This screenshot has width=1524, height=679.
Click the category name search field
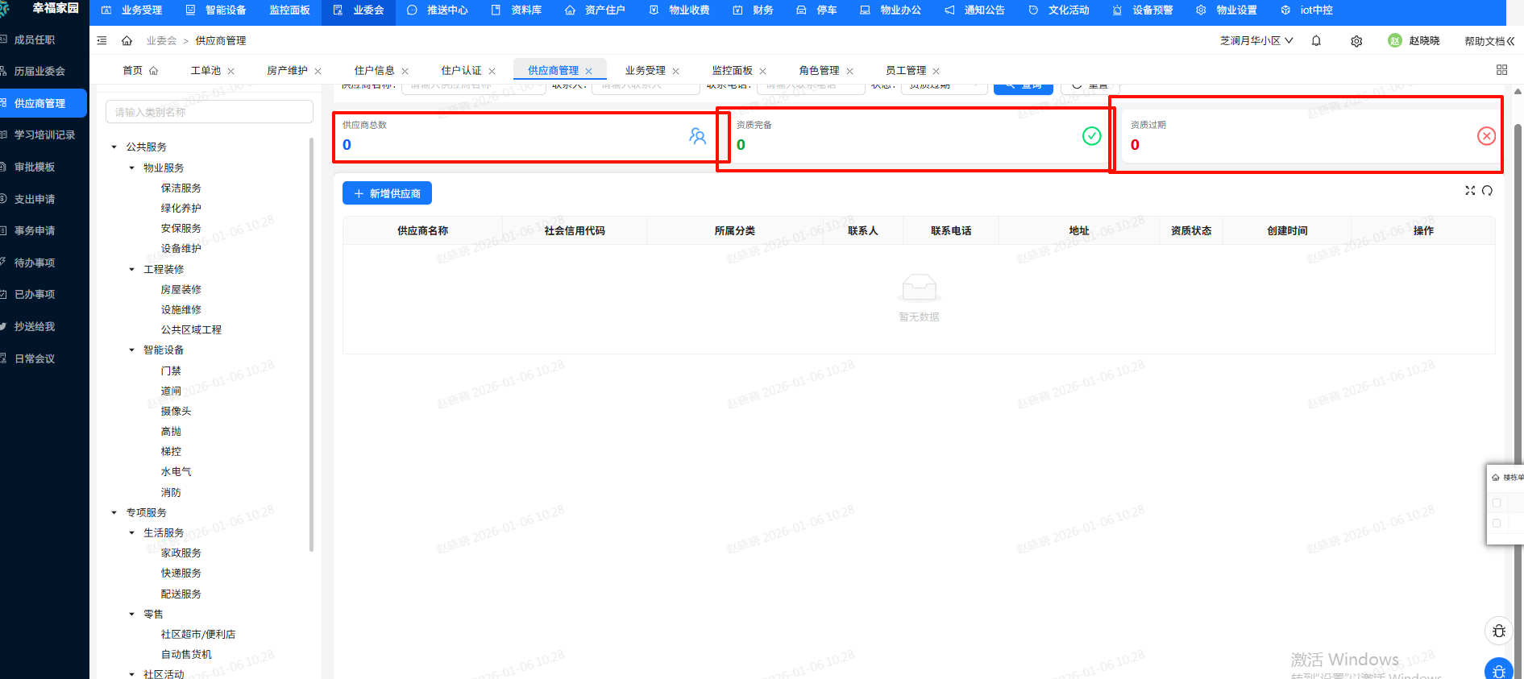click(x=210, y=112)
